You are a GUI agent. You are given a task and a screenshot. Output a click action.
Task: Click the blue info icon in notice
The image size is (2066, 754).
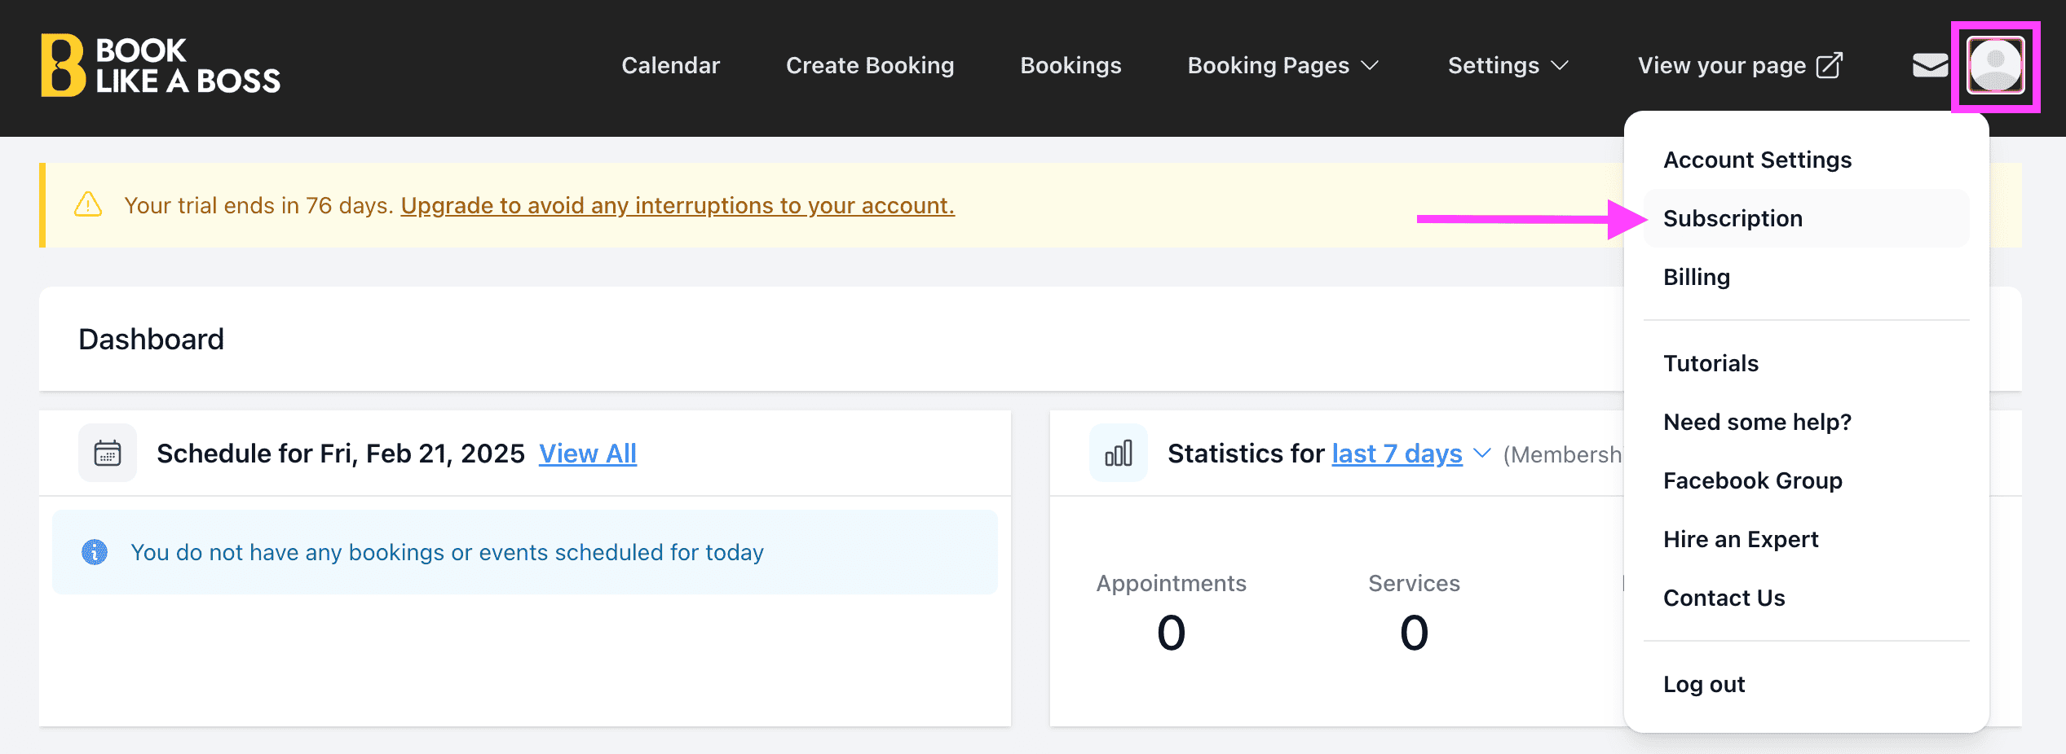coord(95,552)
